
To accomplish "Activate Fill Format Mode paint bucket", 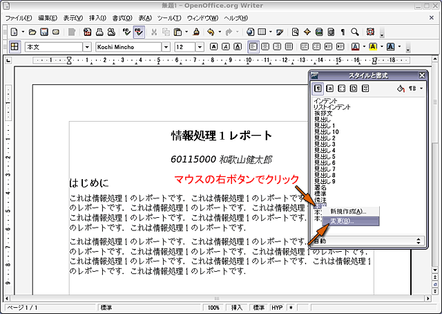I will pyautogui.click(x=401, y=89).
